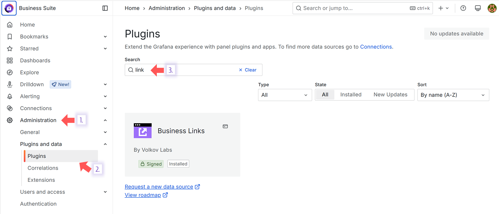
Task: Expand the General subsection chevron
Action: click(x=105, y=132)
